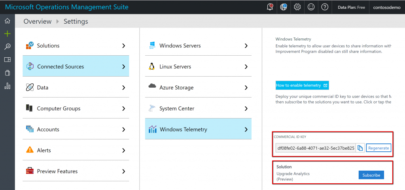The image size is (405, 190).
Task: Click the smiley feedback icon
Action: pyautogui.click(x=311, y=7)
